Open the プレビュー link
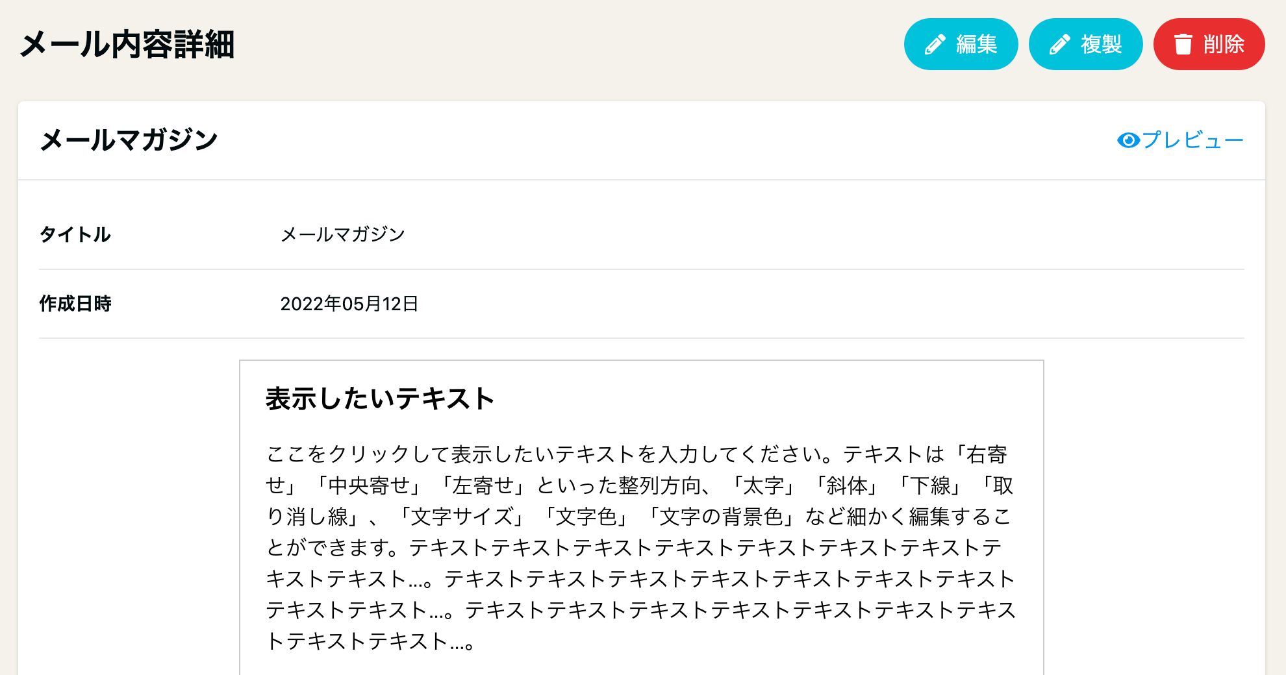This screenshot has width=1286, height=675. click(x=1180, y=140)
